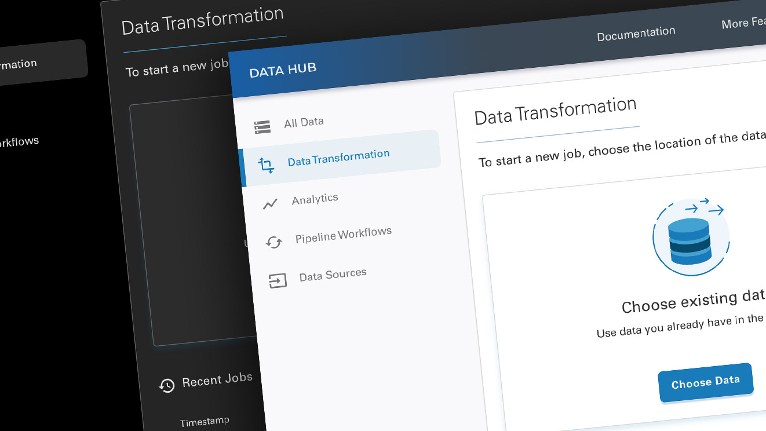766x431 pixels.
Task: Open the Documentation link in the header
Action: point(636,34)
